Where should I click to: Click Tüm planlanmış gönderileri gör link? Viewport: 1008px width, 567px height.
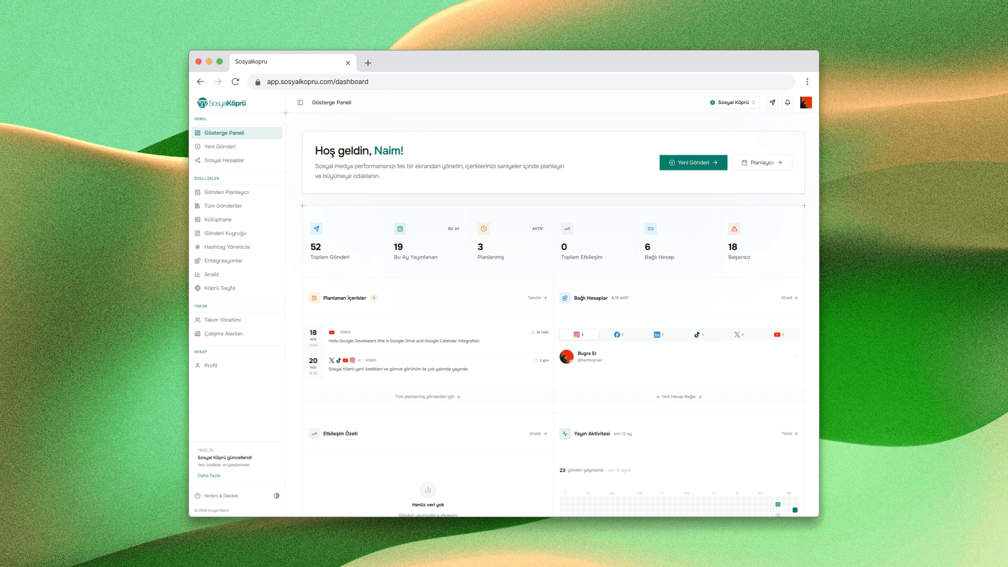[428, 397]
